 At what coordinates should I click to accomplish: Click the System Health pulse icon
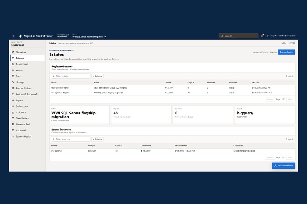point(13,136)
